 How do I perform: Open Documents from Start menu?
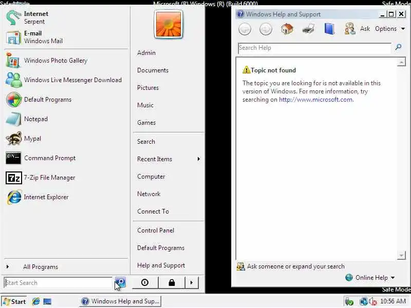coord(153,70)
